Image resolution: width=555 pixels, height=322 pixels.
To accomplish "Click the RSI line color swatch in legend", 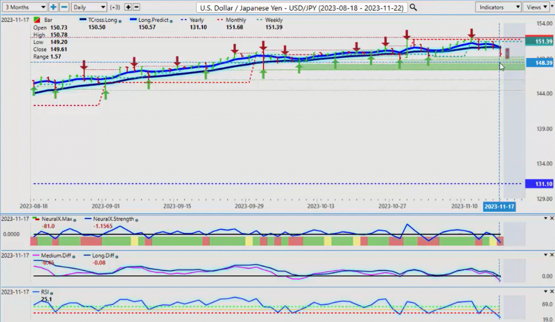I will point(35,292).
